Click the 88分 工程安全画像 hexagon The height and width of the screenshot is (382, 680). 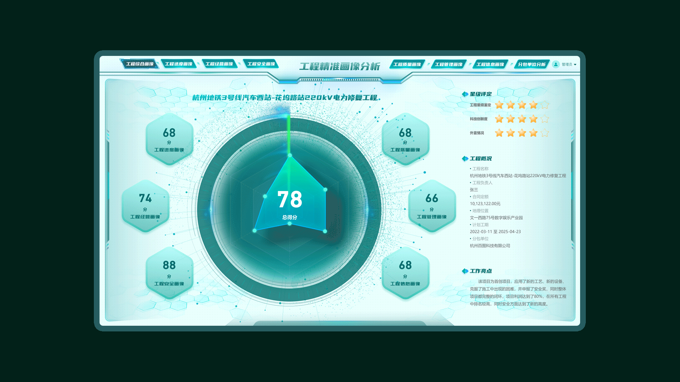169,273
